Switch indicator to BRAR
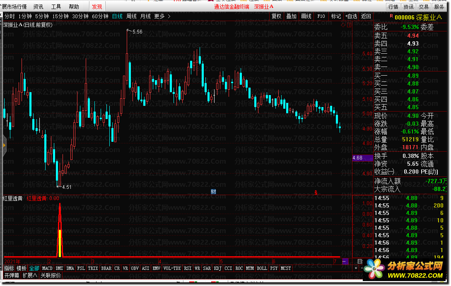 pyautogui.click(x=106, y=268)
